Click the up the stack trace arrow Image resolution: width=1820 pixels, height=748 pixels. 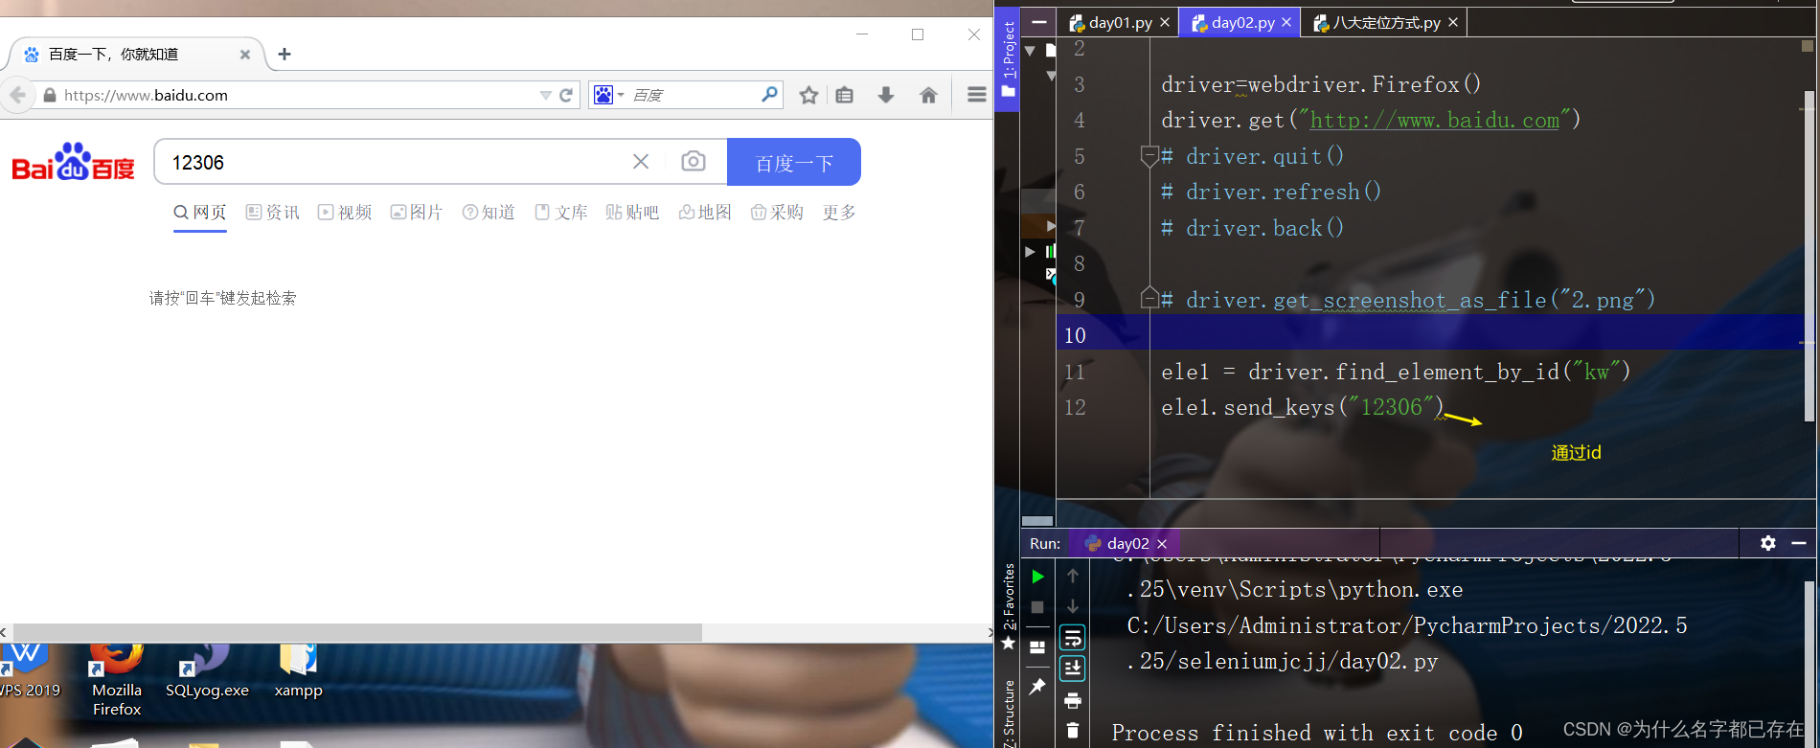click(1073, 576)
